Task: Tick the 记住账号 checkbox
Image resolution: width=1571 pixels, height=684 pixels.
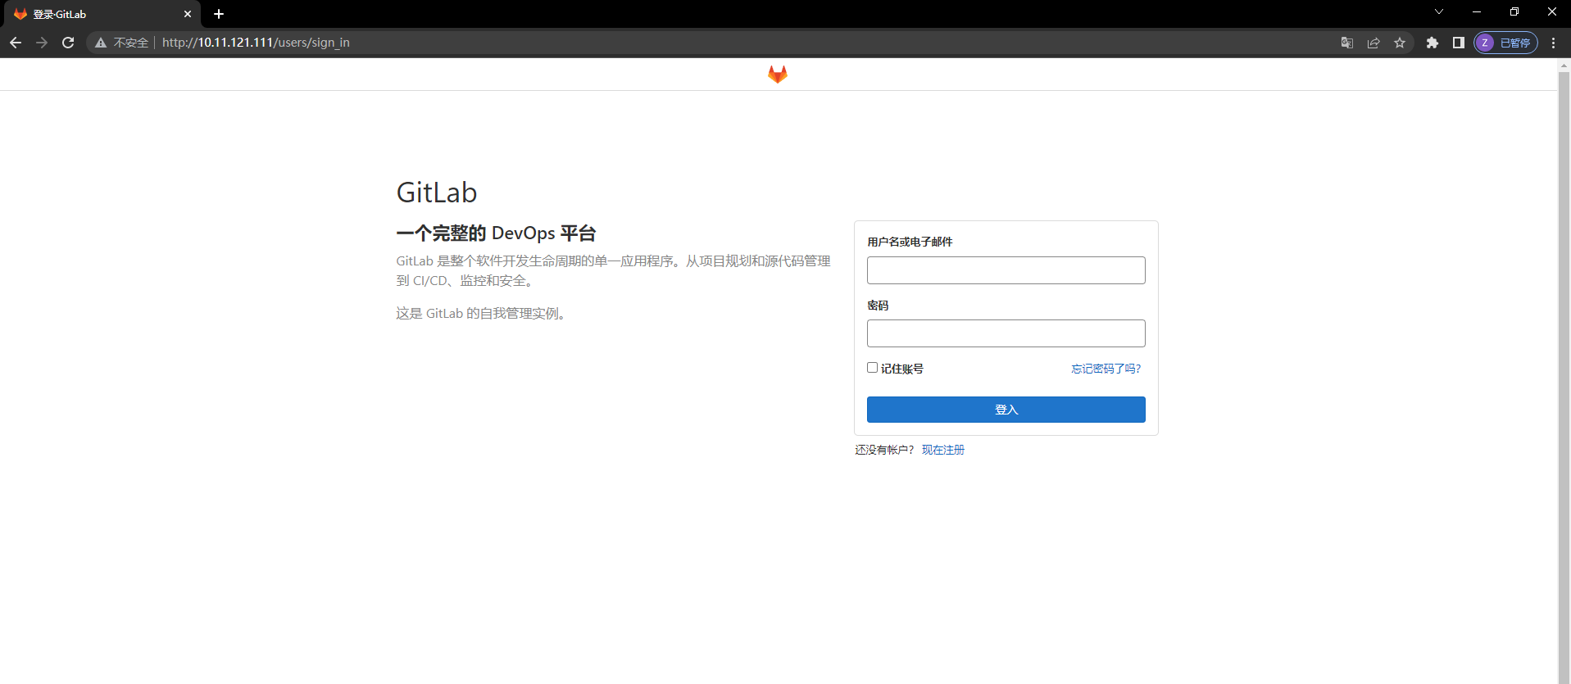Action: pos(872,368)
